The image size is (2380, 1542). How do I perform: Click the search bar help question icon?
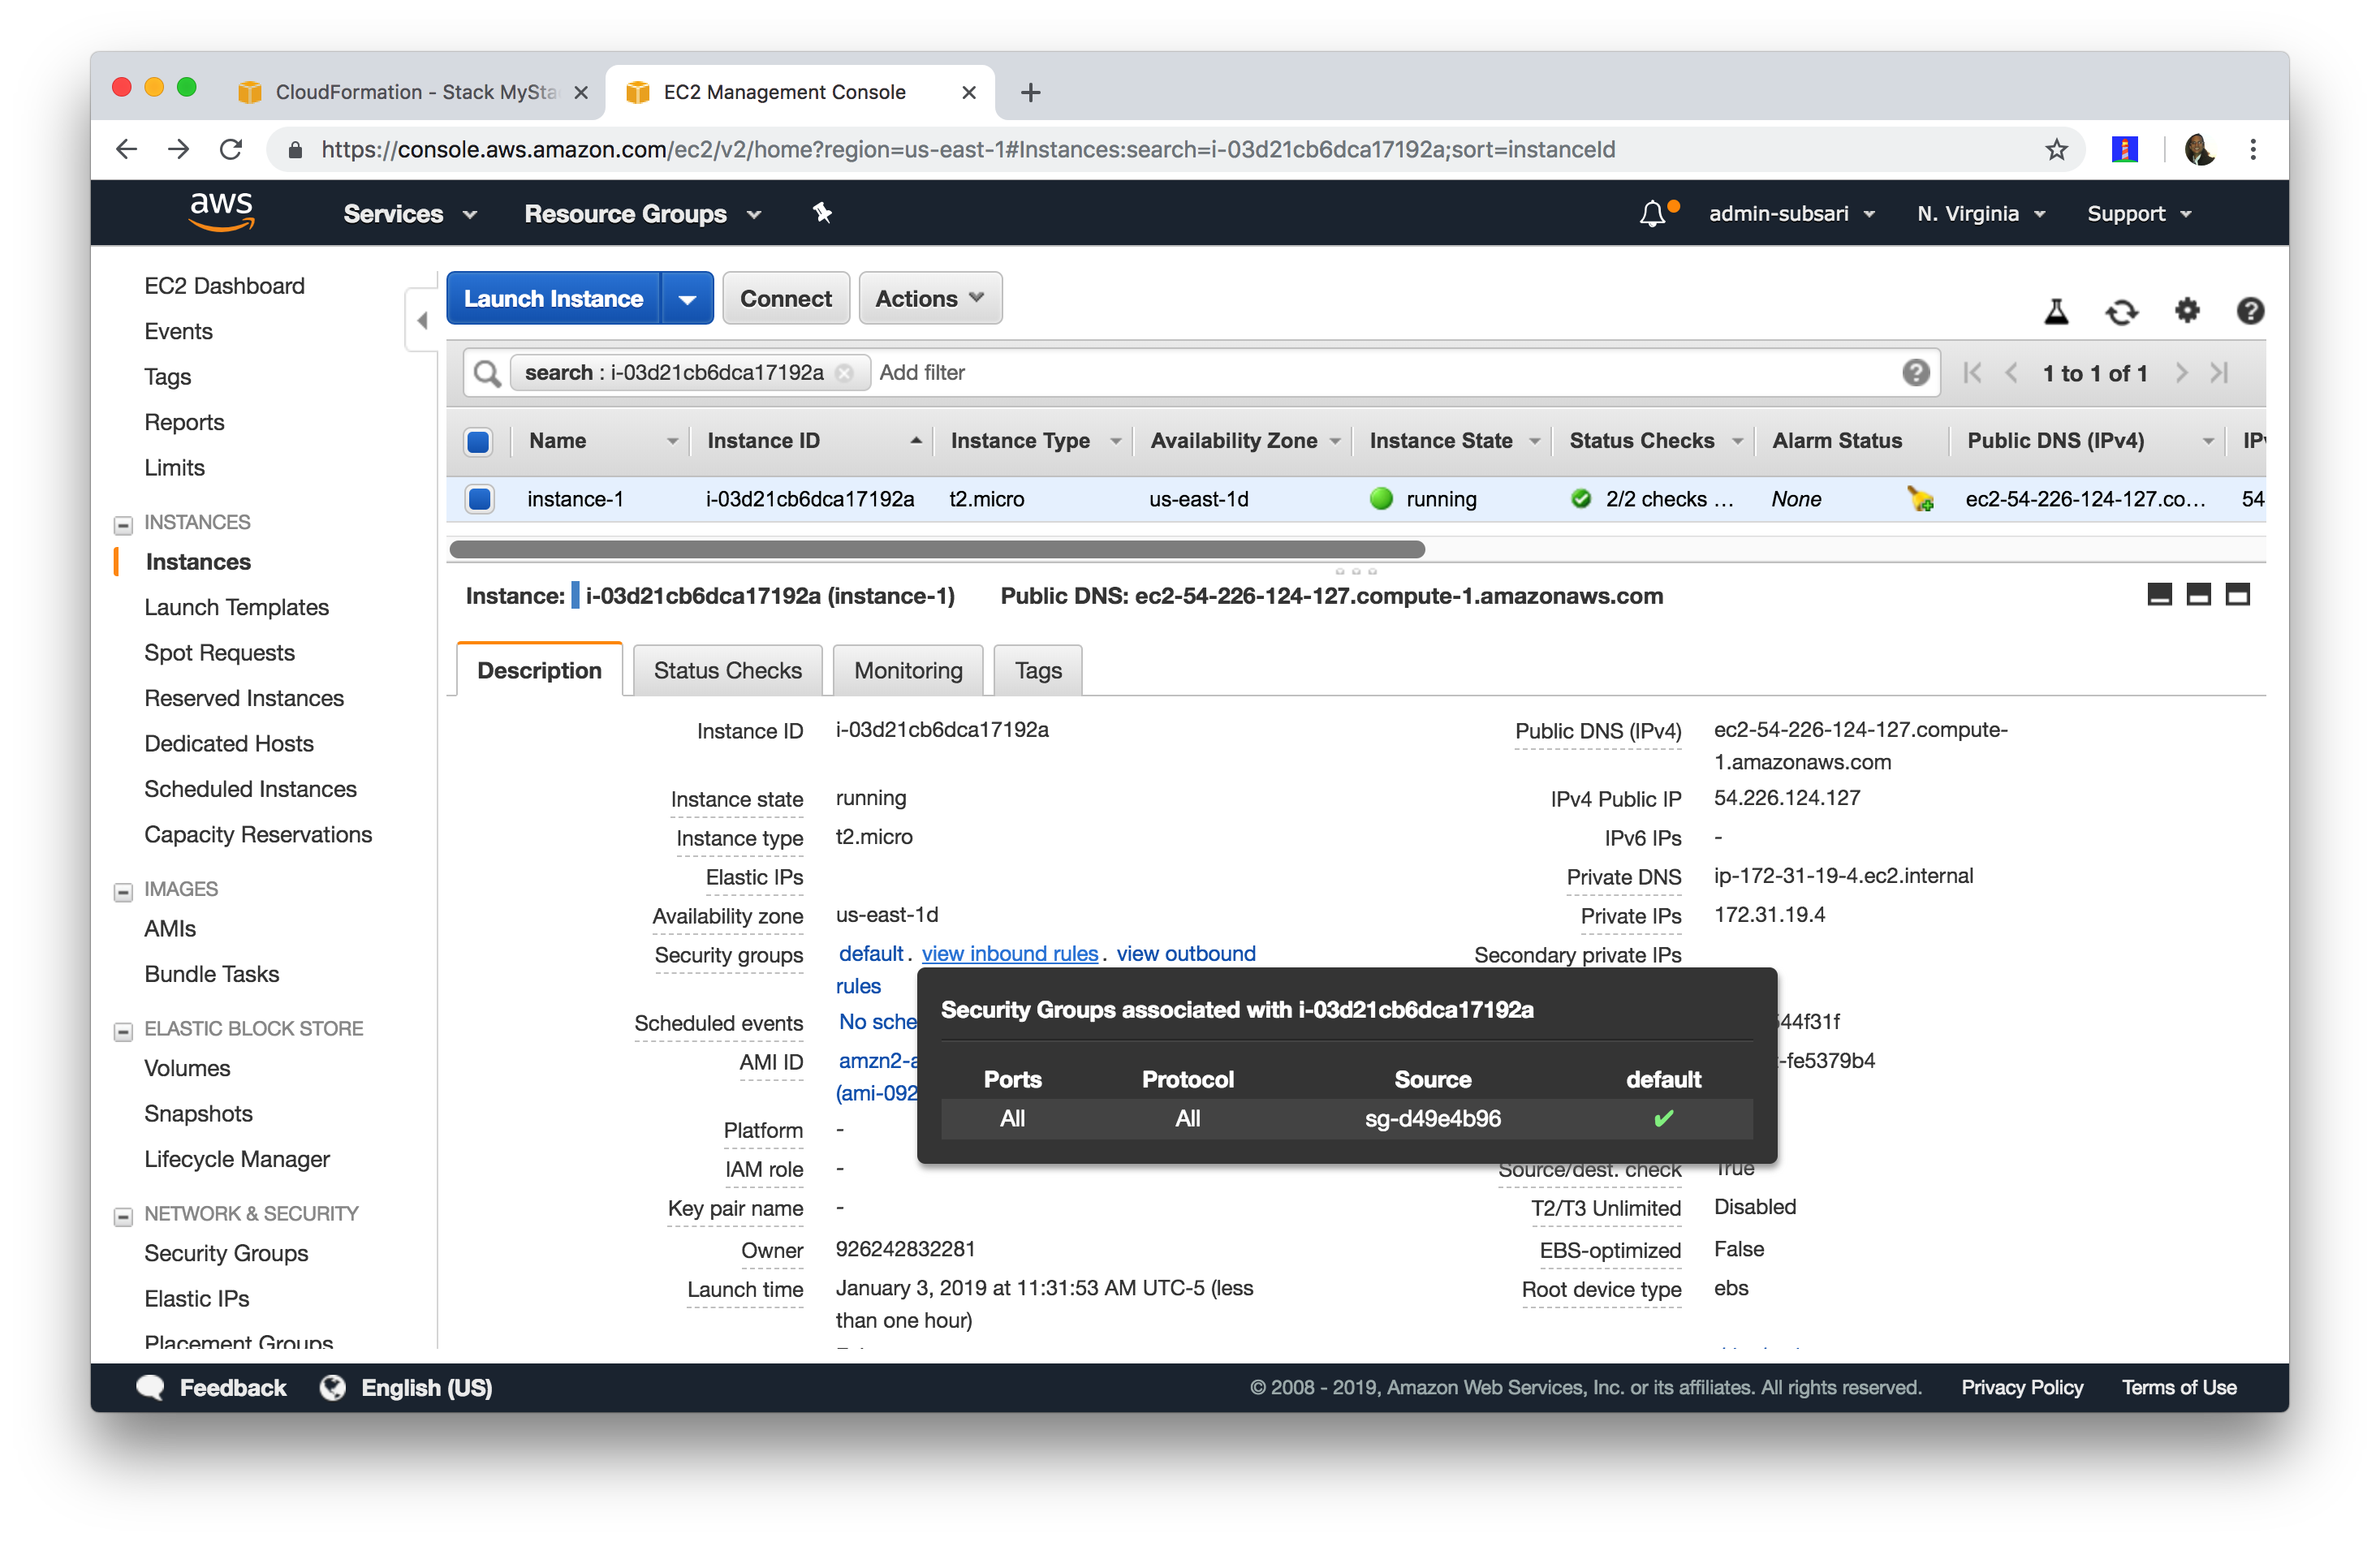1915,373
